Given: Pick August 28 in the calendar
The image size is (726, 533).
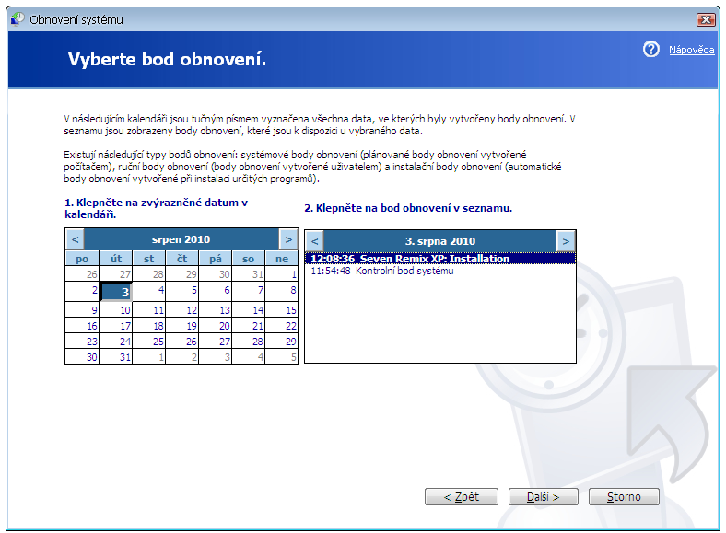Looking at the screenshot, I should tap(249, 341).
